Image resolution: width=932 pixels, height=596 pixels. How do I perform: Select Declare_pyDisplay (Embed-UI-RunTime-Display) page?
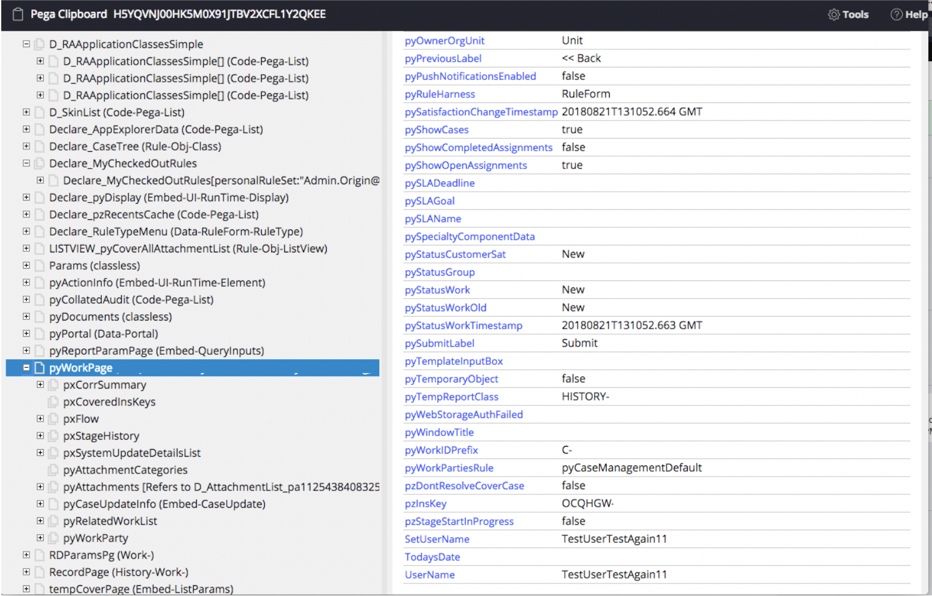(x=169, y=197)
